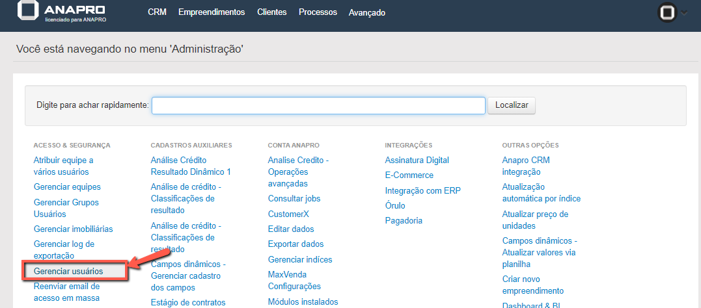Open the Empreendimentos menu
701x308 pixels.
click(x=212, y=12)
